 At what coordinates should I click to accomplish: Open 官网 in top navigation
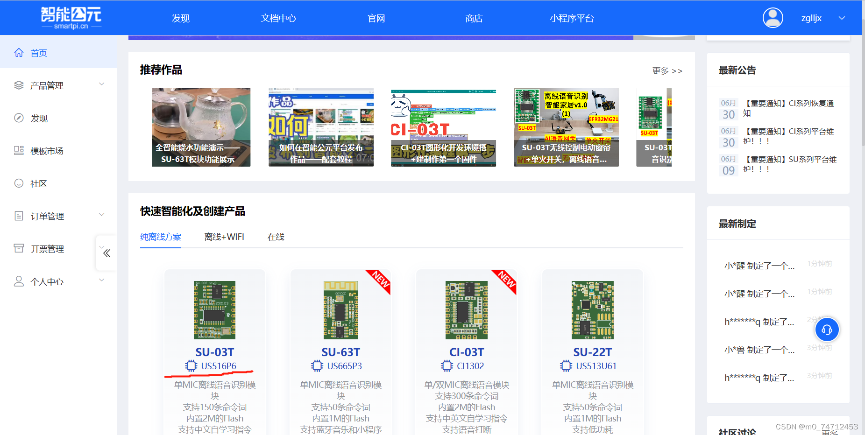[376, 18]
